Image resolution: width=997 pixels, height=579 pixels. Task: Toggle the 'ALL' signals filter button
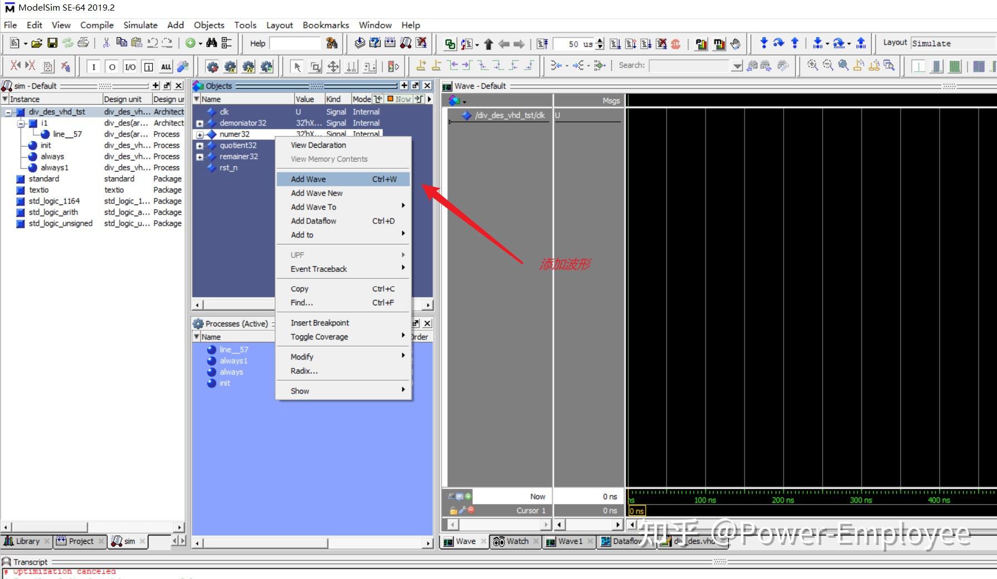166,67
